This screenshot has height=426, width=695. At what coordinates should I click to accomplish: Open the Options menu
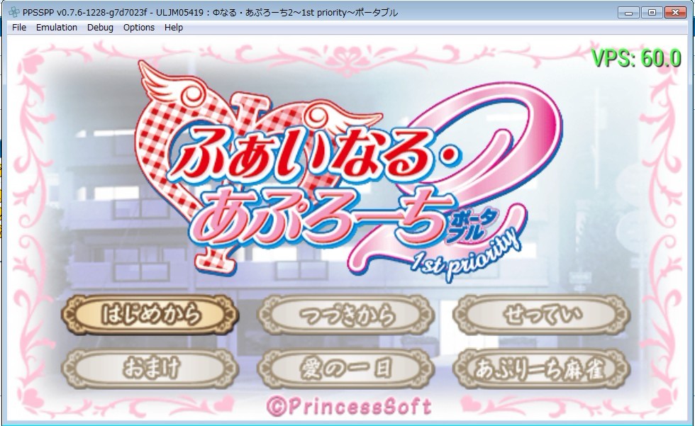(139, 28)
